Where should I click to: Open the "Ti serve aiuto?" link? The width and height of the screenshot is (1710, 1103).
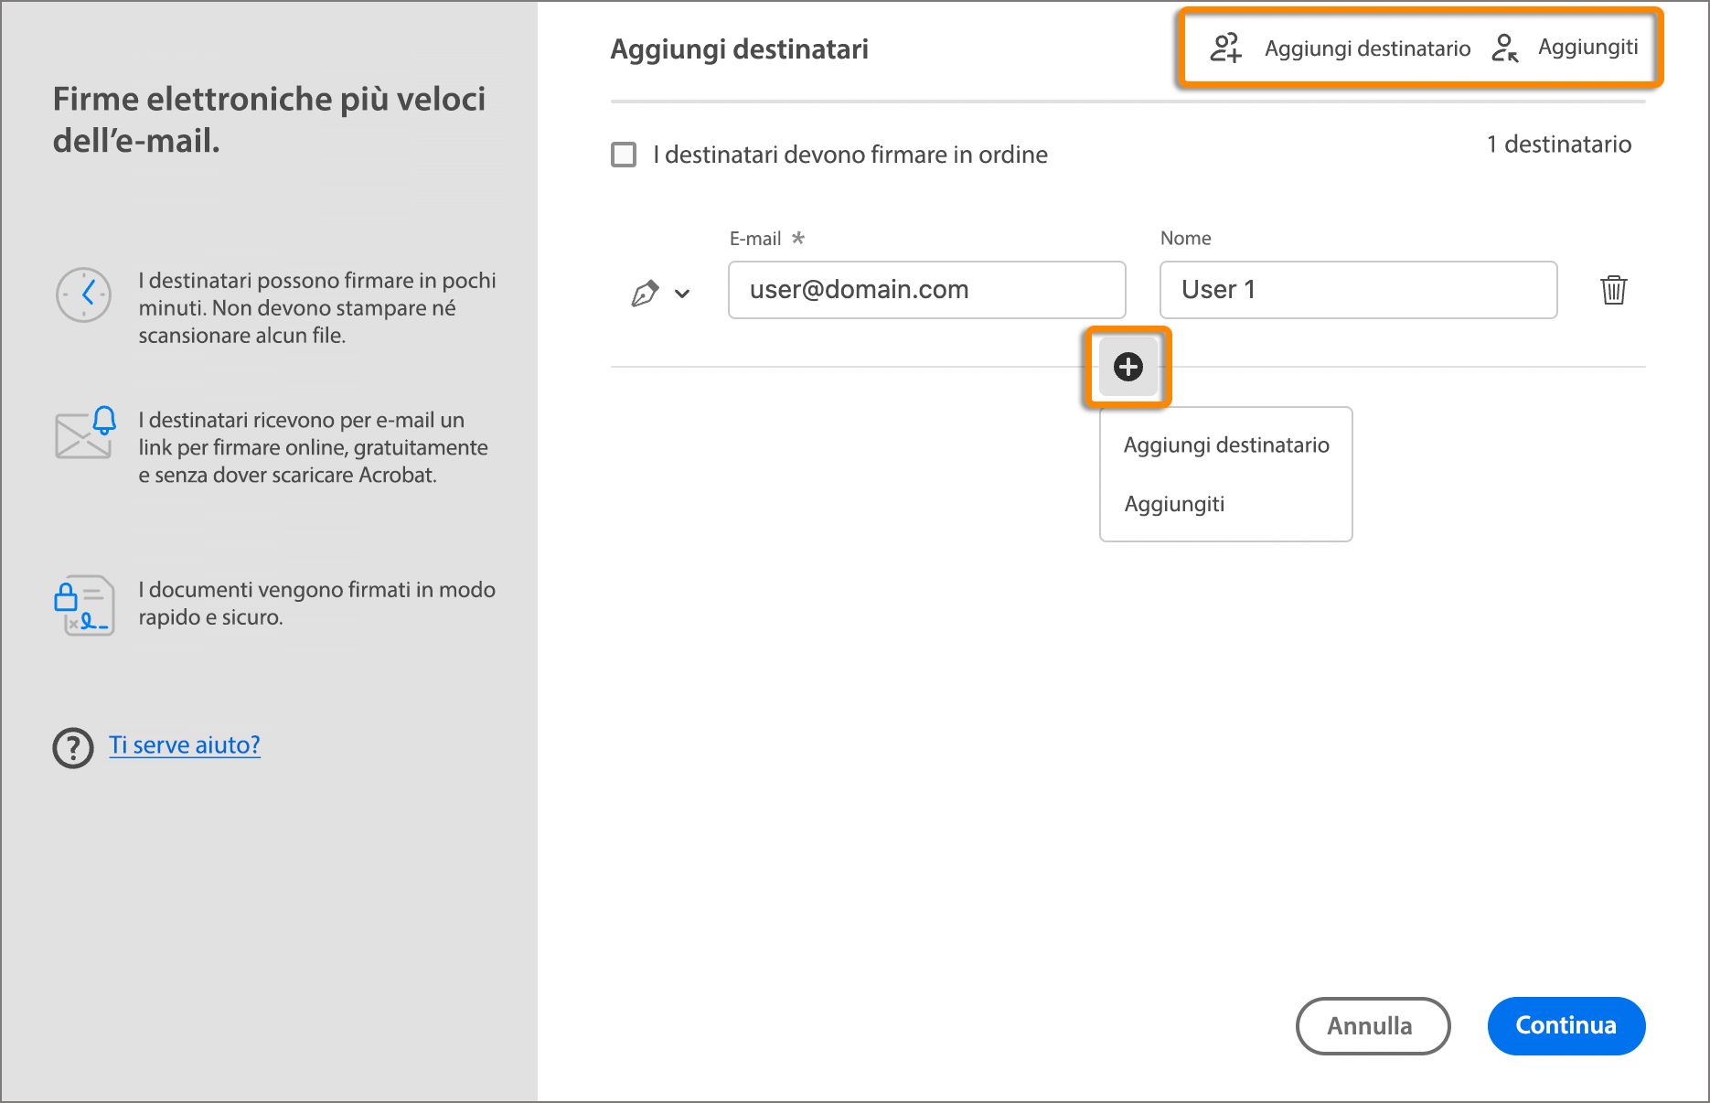click(x=185, y=745)
